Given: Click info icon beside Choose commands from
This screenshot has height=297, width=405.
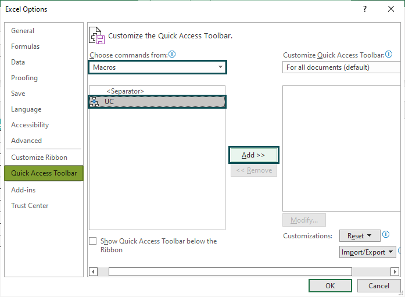Looking at the screenshot, I should [x=172, y=54].
